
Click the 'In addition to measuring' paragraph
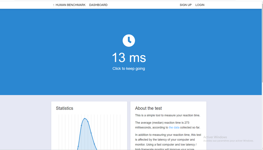click(168, 135)
